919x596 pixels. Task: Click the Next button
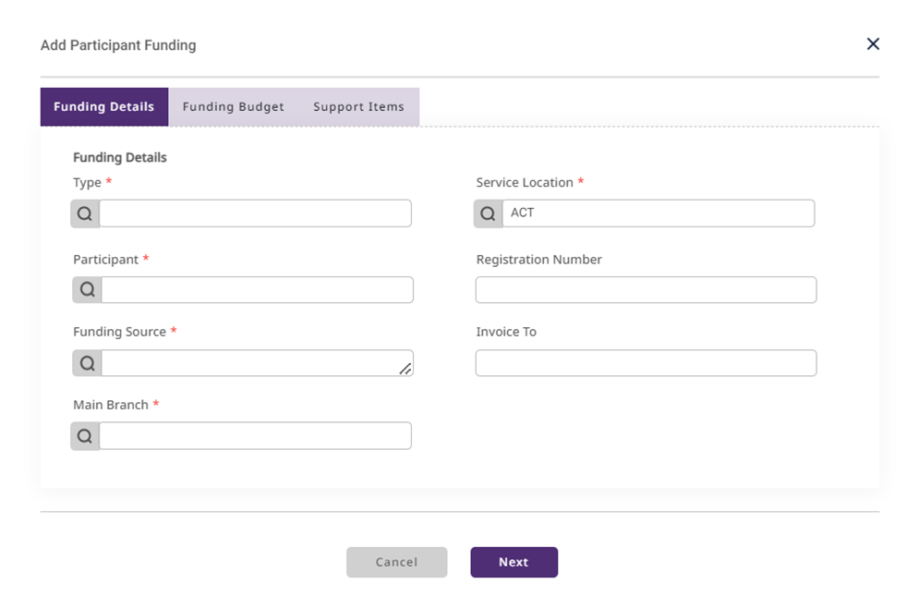pos(514,562)
